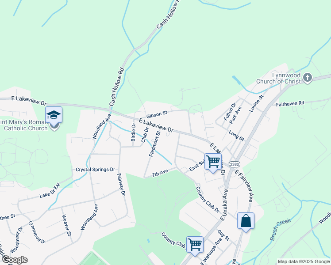The height and width of the screenshot is (265, 331).
Task: Click the route 2380 highway shield
Action: tap(235, 164)
